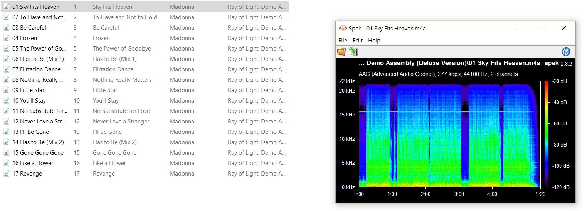Click the Spek help question mark icon

tap(566, 52)
